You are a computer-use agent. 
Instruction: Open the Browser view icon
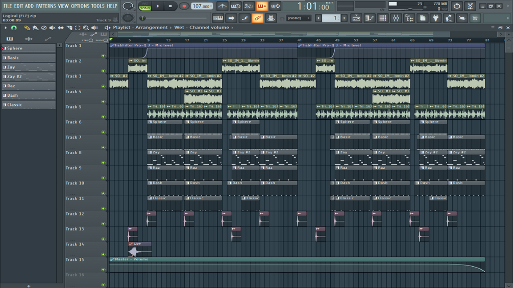point(409,18)
